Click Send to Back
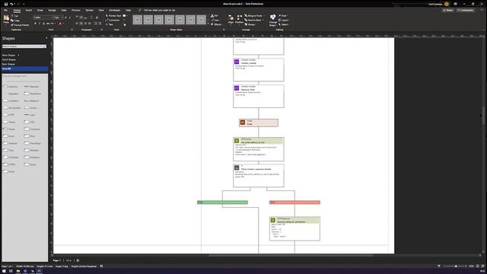The height and width of the screenshot is (274, 487). [x=253, y=21]
